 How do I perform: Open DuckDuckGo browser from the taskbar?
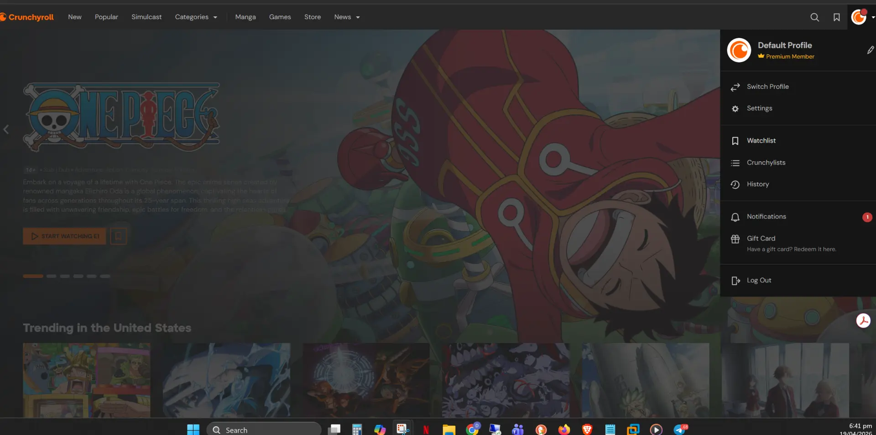(x=541, y=430)
